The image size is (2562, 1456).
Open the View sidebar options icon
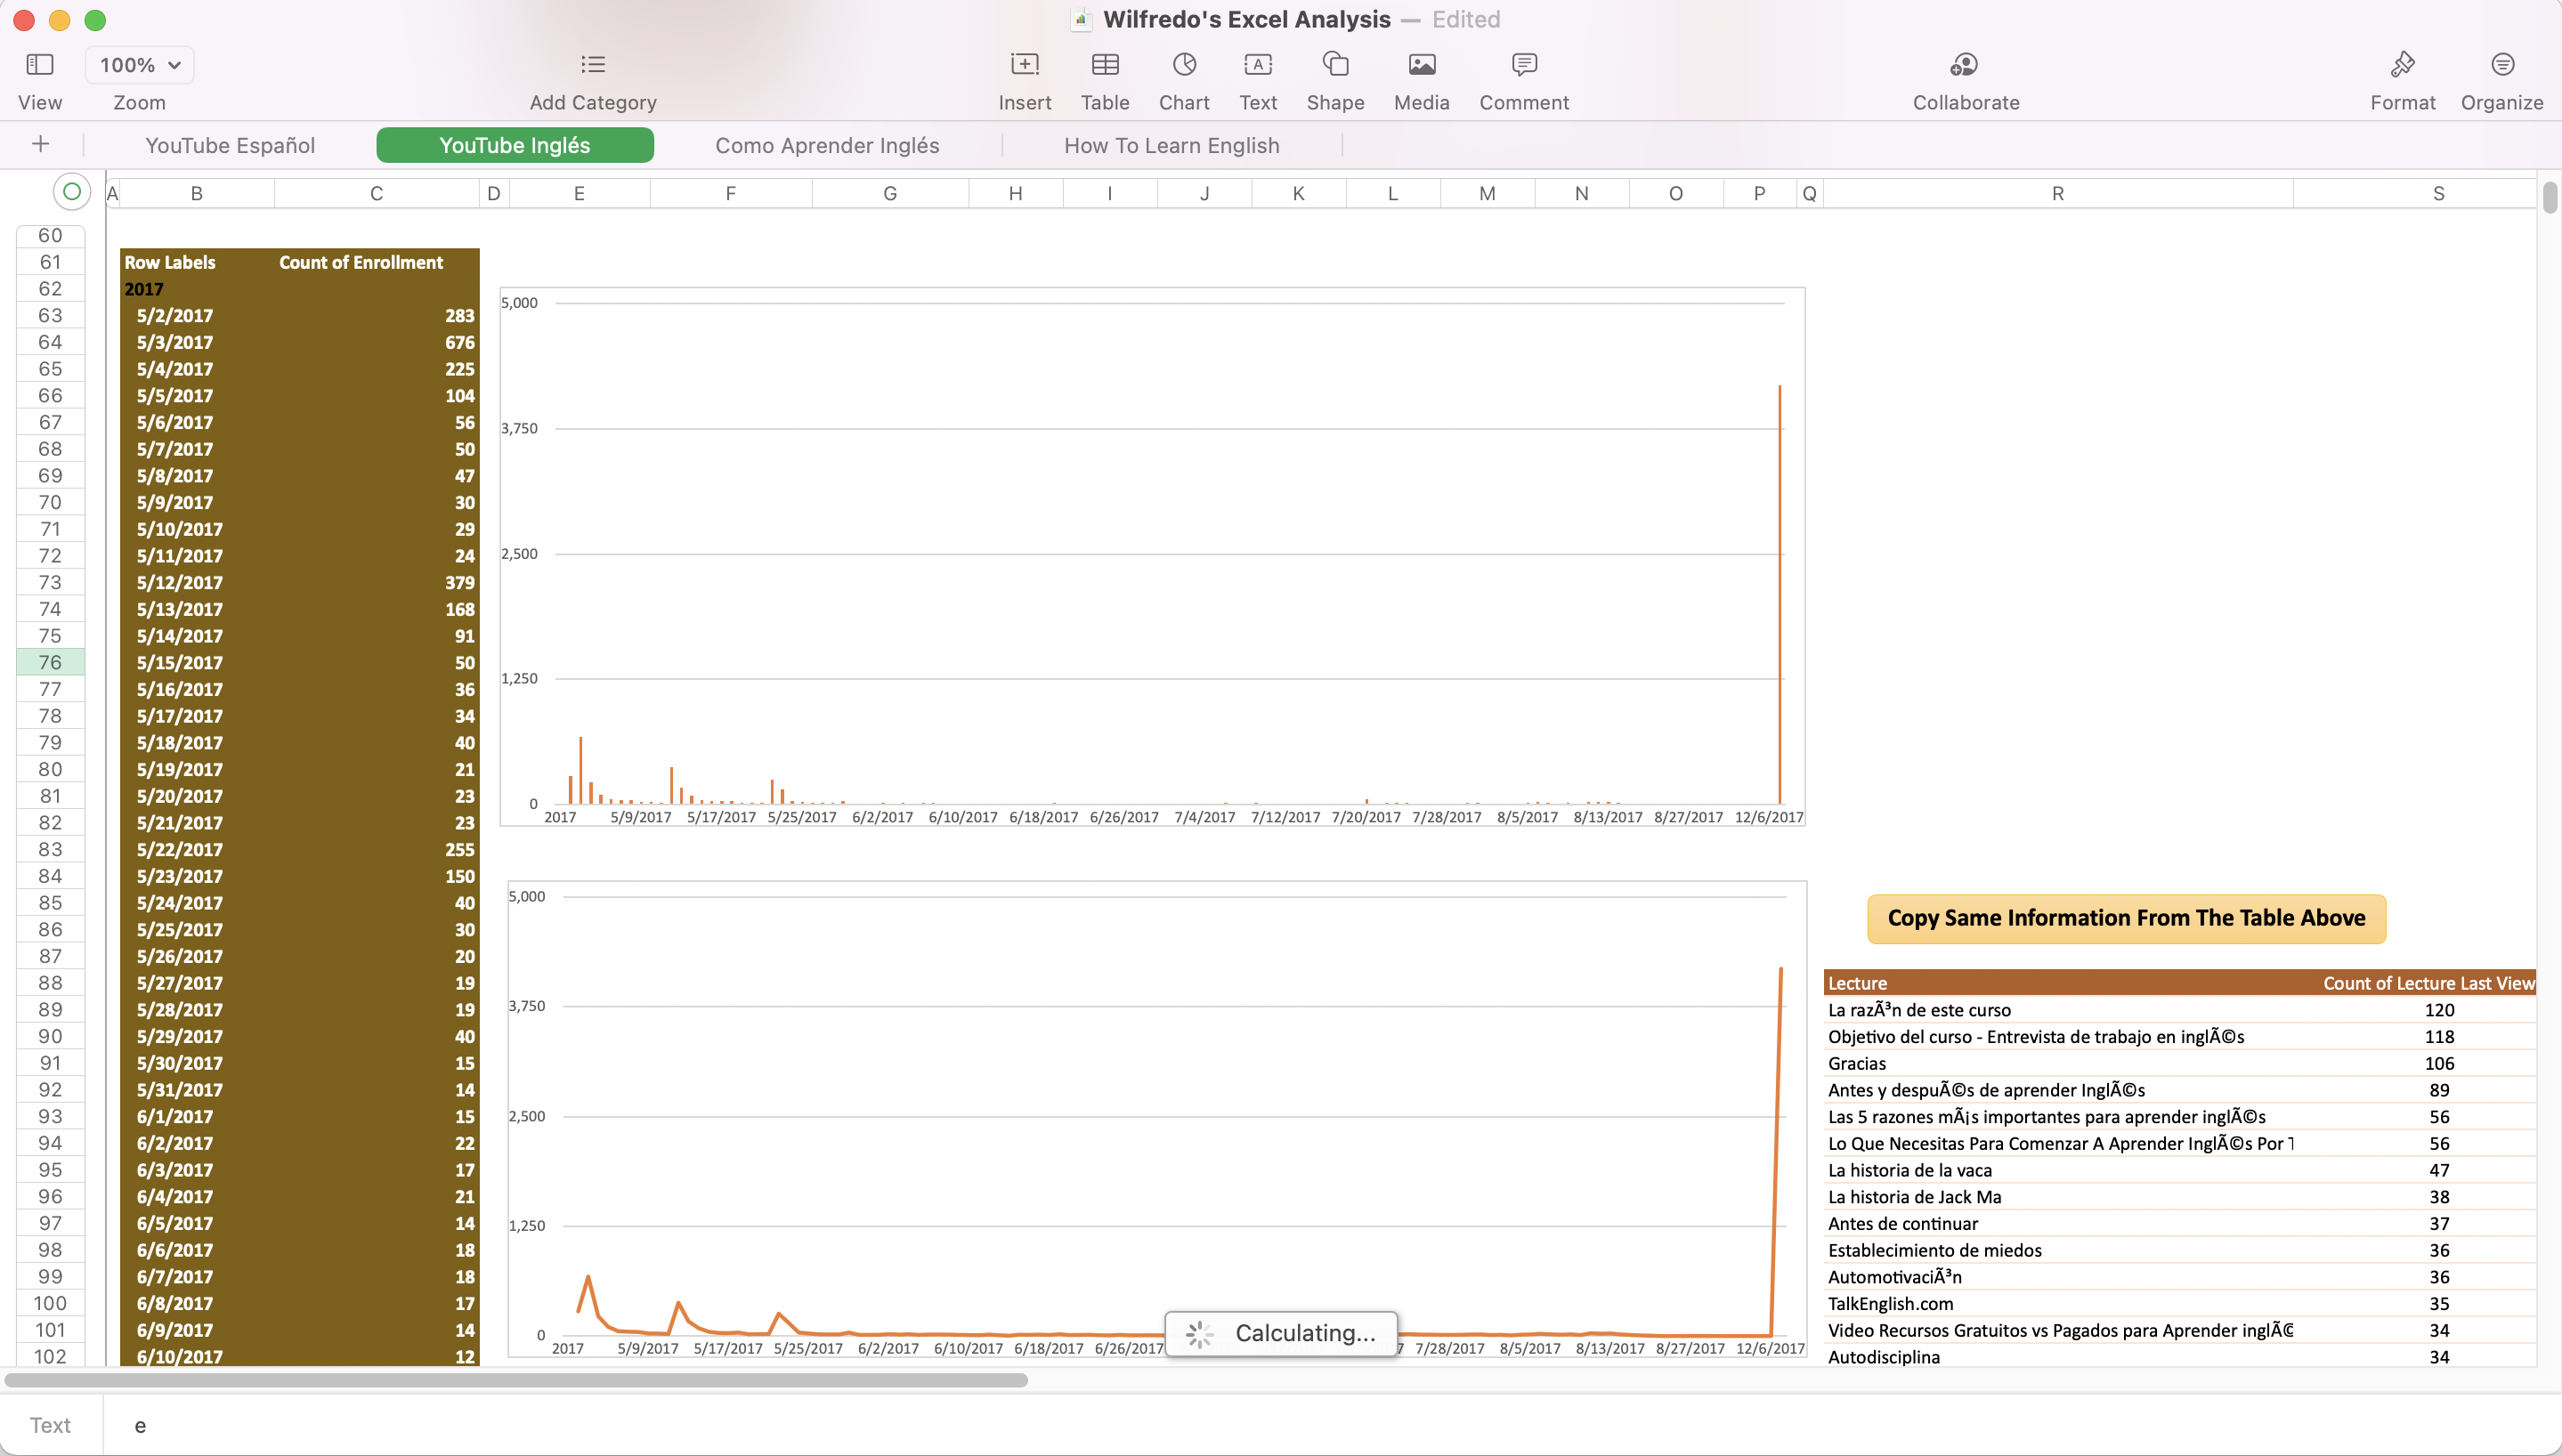pyautogui.click(x=40, y=65)
